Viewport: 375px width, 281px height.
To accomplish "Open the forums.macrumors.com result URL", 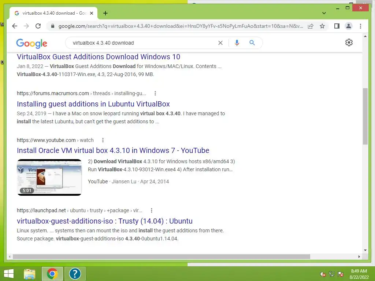I will coord(81,93).
